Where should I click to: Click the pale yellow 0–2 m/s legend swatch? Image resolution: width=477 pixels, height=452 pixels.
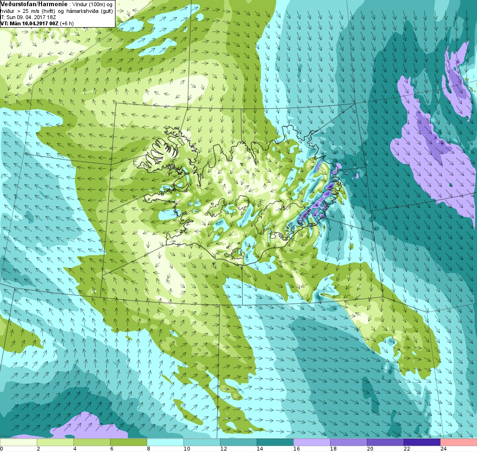pos(19,442)
